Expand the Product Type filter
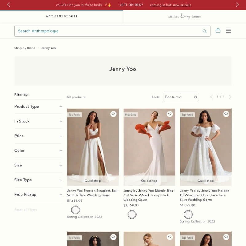 pos(38,107)
